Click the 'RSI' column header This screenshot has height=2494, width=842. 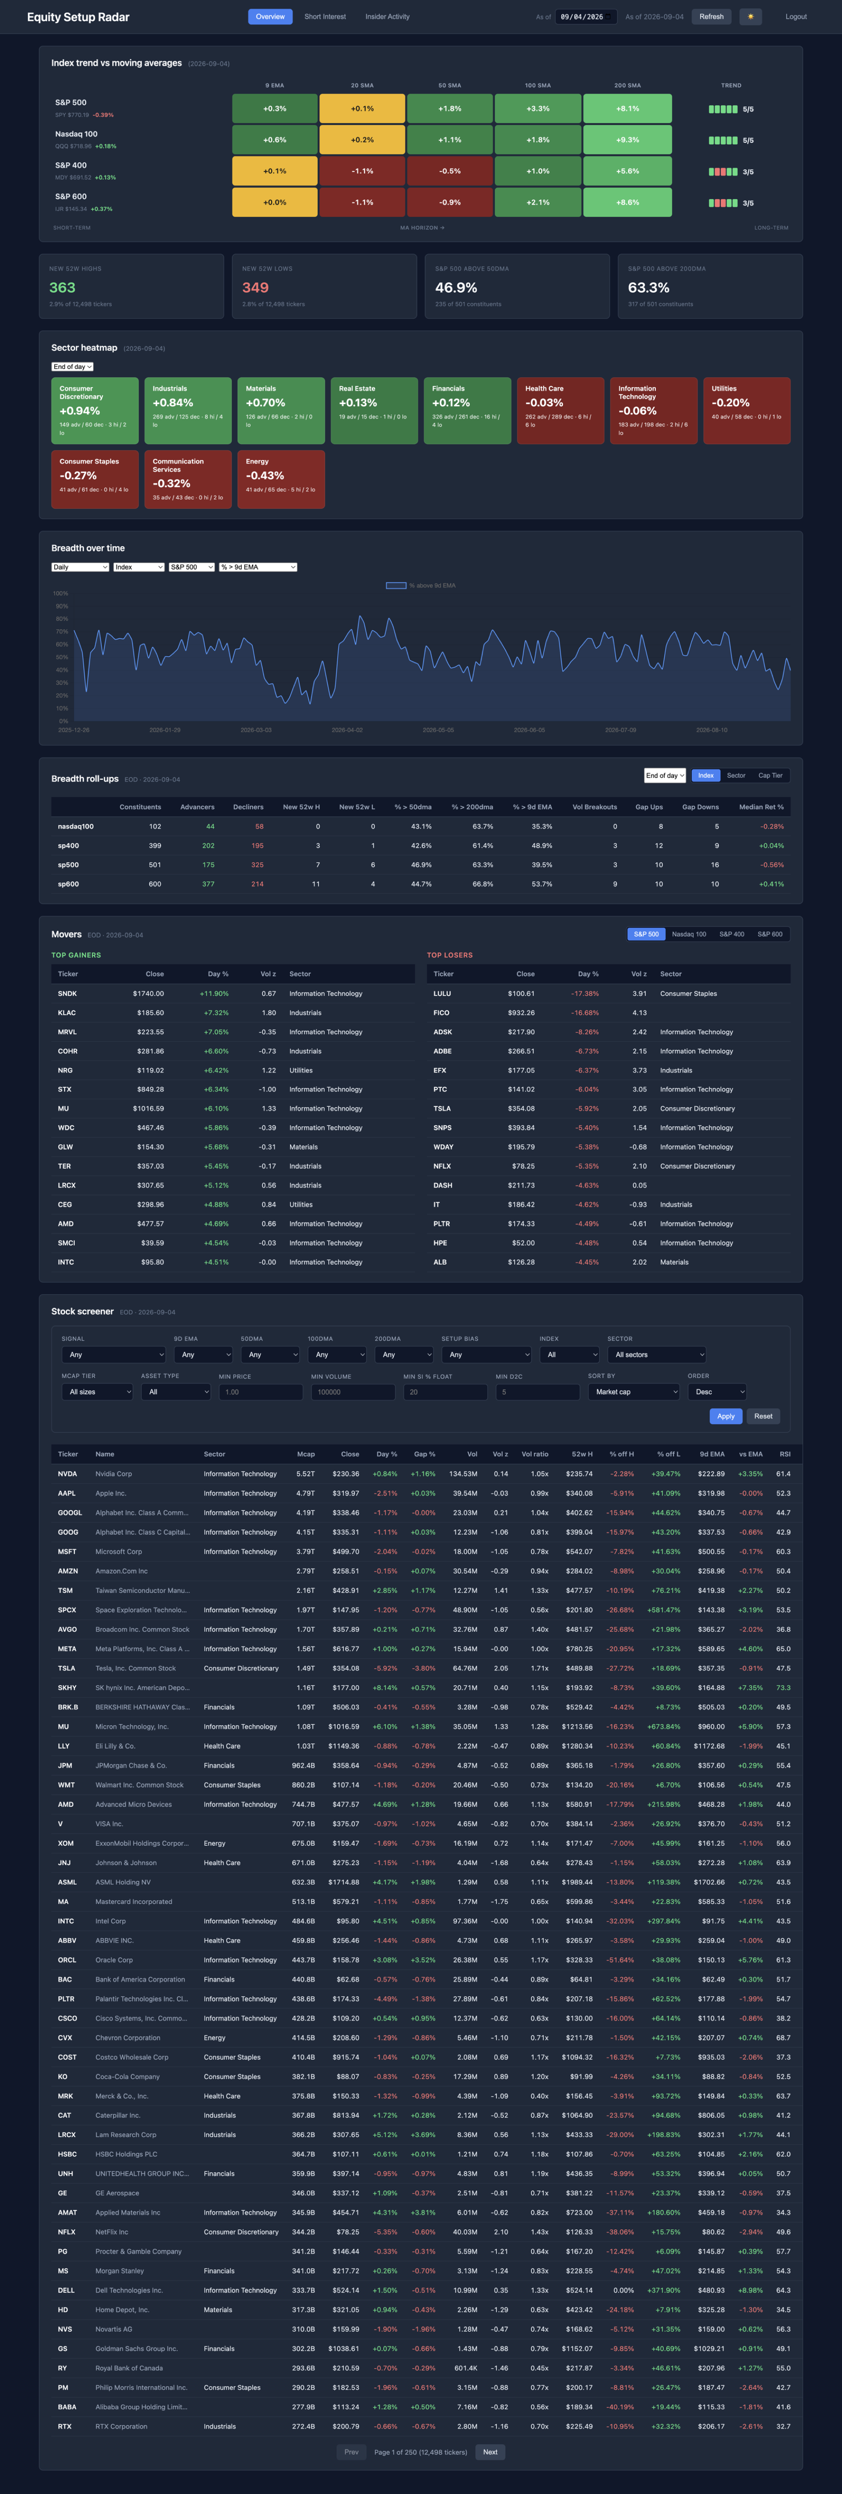[x=785, y=1454]
